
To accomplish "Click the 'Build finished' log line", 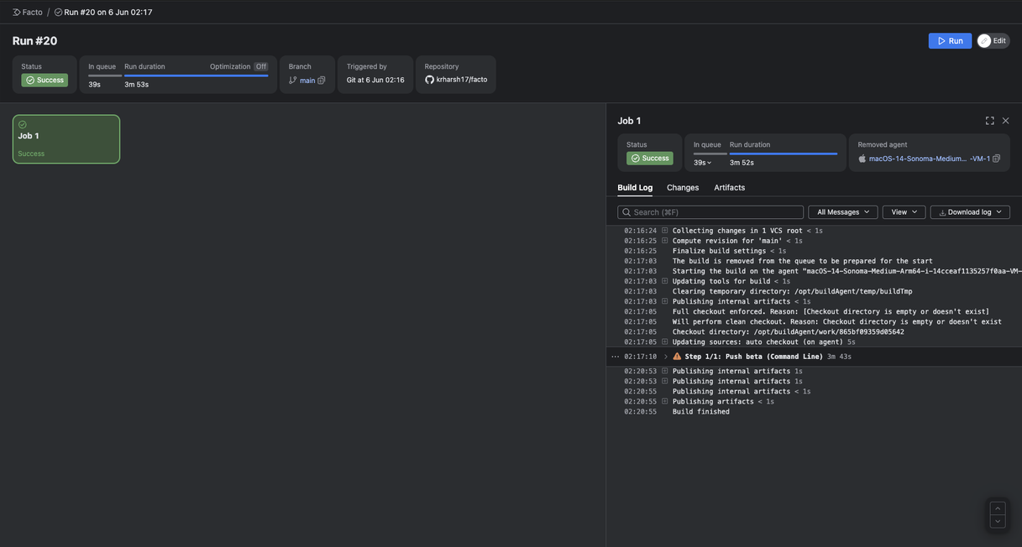I will pyautogui.click(x=701, y=412).
